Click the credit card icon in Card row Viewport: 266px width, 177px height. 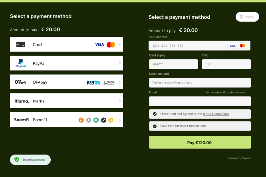click(21, 44)
